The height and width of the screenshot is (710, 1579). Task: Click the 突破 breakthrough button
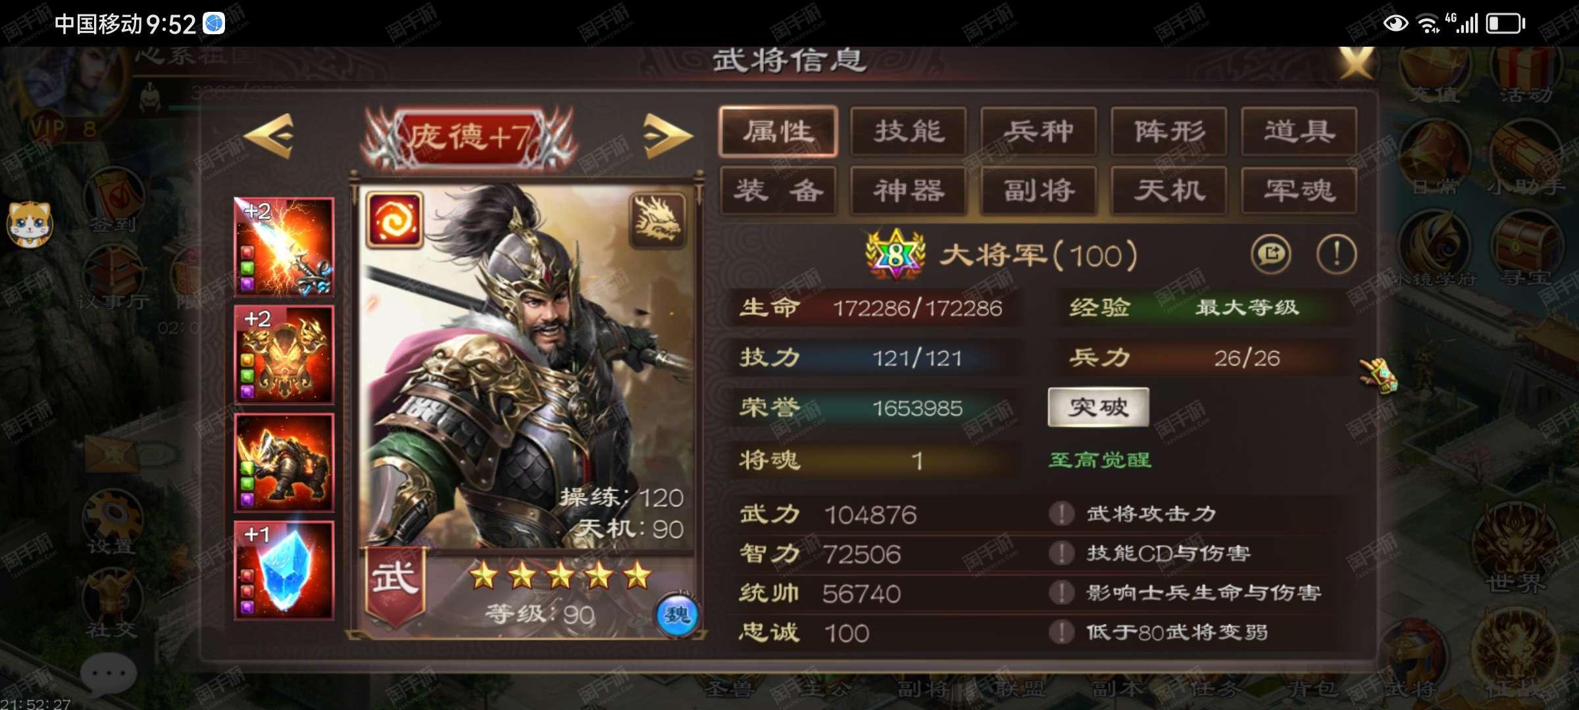(x=1099, y=407)
